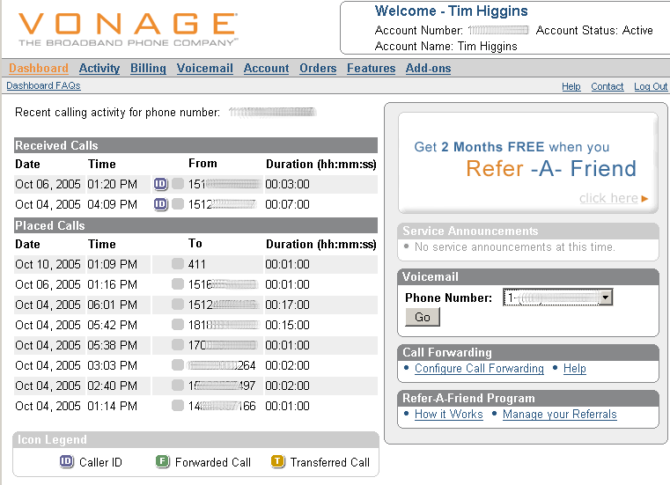Image resolution: width=670 pixels, height=485 pixels.
Task: Click Help link under Call Forwarding
Action: pyautogui.click(x=574, y=368)
